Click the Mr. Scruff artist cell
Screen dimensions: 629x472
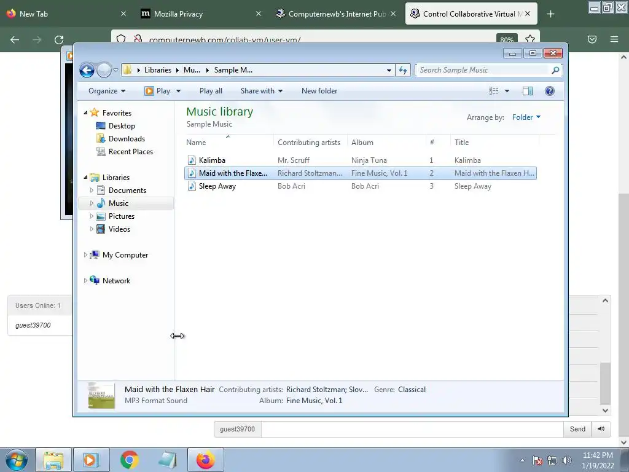293,160
